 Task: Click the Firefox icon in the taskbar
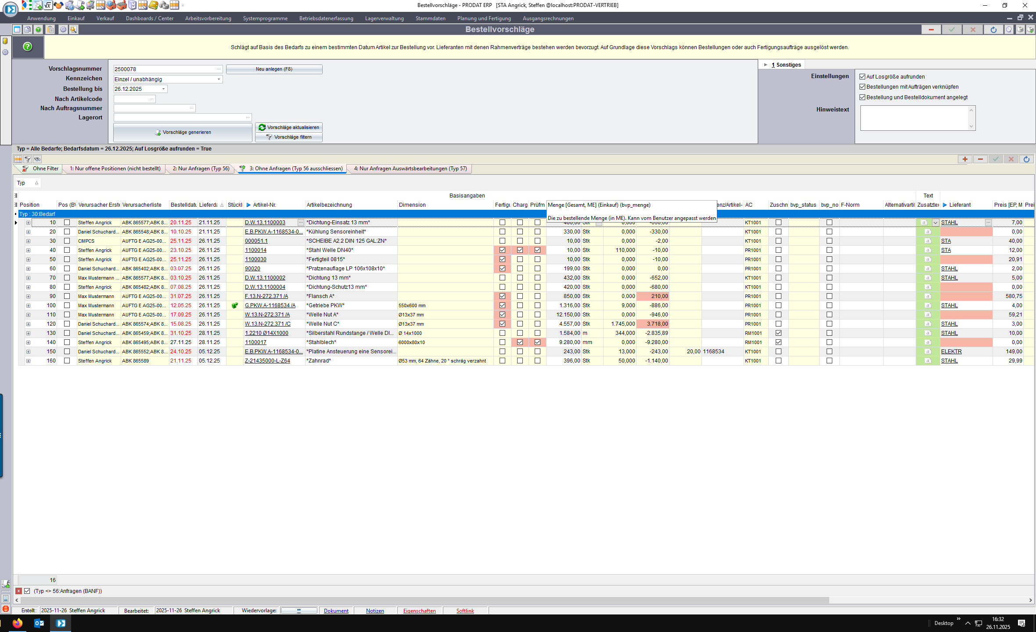point(18,623)
